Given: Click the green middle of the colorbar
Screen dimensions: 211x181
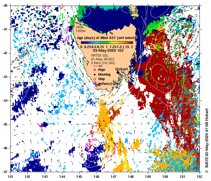Looking at the screenshot, I should [x=107, y=43].
